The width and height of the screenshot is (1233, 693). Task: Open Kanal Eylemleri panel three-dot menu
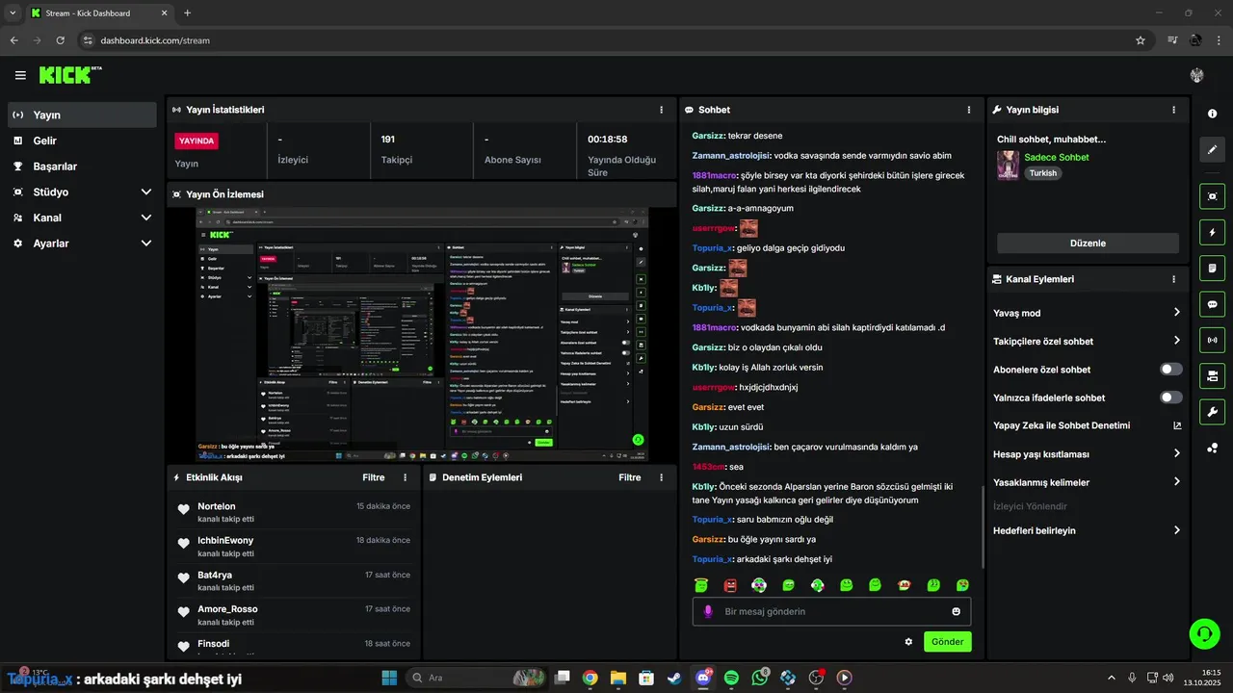1173,279
